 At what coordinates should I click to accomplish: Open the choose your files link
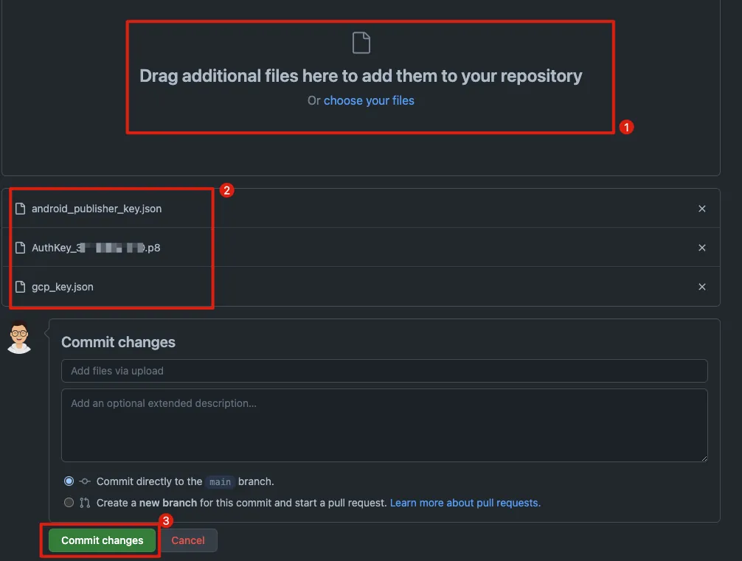pyautogui.click(x=369, y=100)
